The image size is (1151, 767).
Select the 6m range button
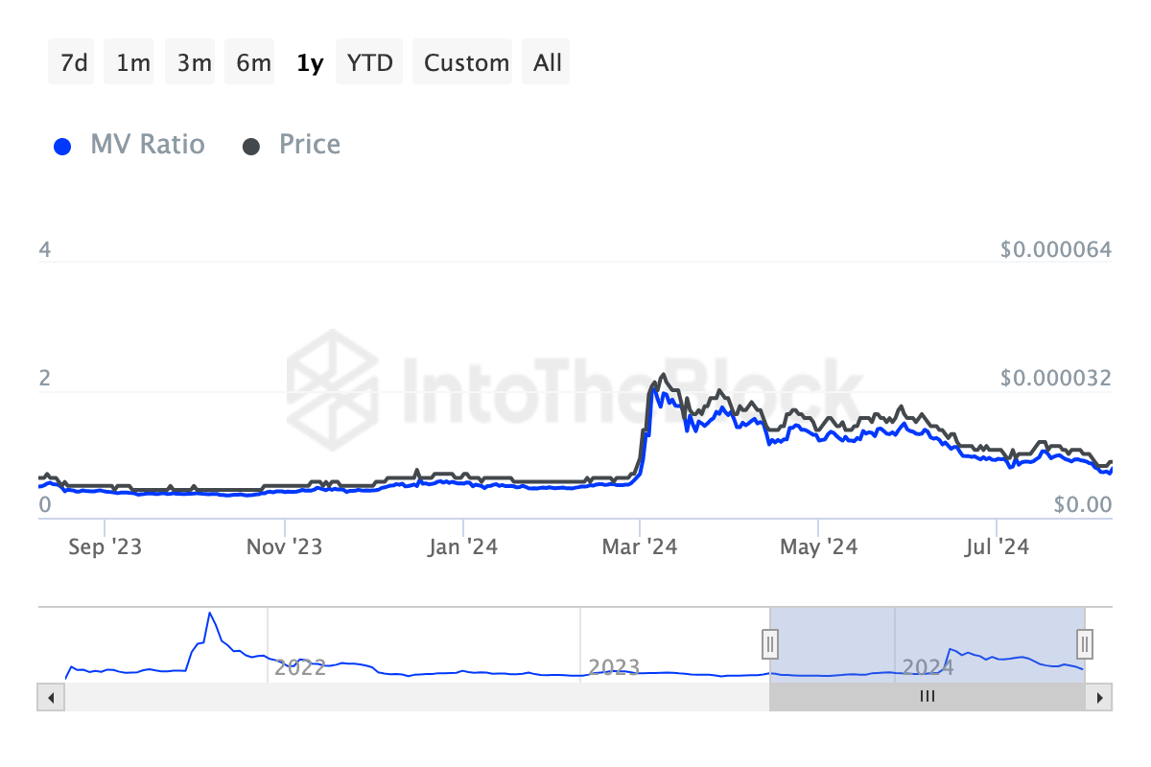(x=252, y=63)
